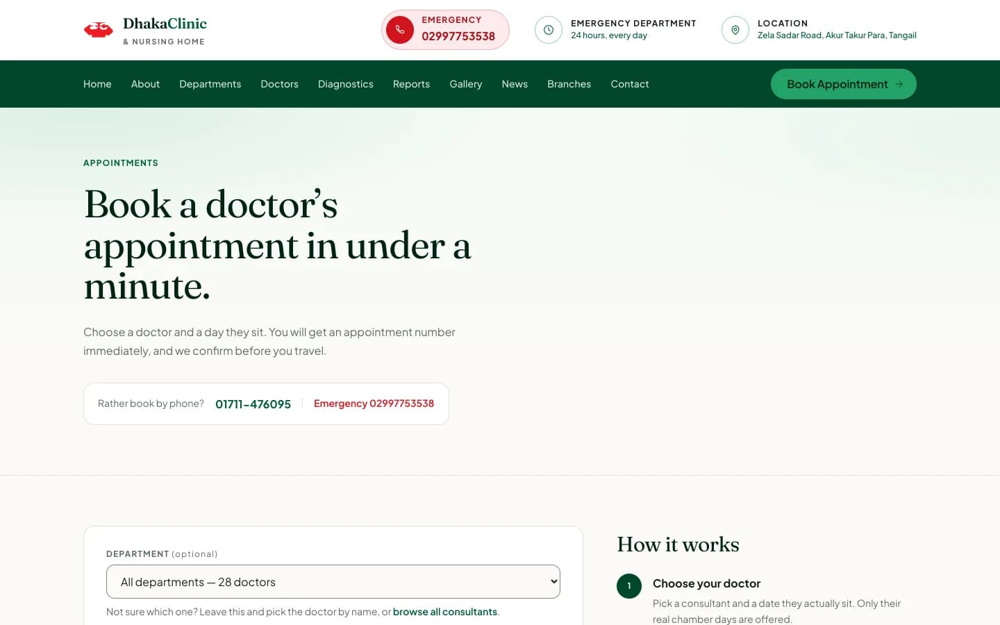Click the clock icon for emergency department
The width and height of the screenshot is (1000, 625).
[x=549, y=30]
